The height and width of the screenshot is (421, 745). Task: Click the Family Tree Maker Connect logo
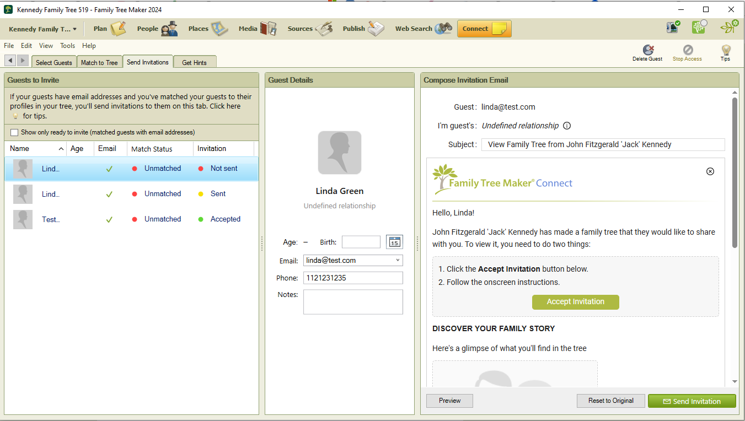[x=502, y=180]
